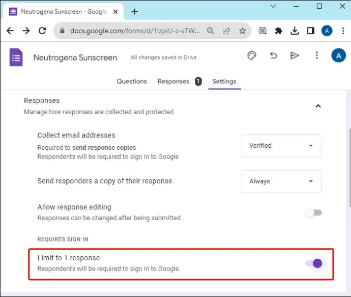This screenshot has height=297, width=351.
Task: Open the Google Forms home icon
Action: pyautogui.click(x=16, y=58)
